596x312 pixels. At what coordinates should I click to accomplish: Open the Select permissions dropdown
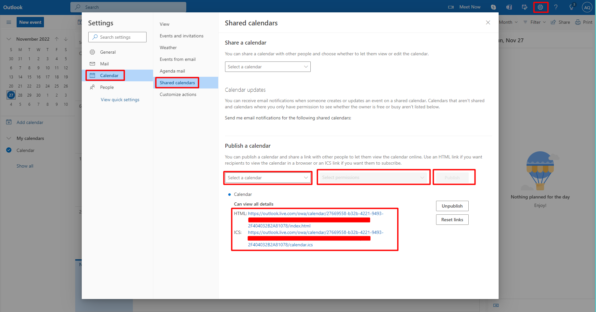point(373,177)
